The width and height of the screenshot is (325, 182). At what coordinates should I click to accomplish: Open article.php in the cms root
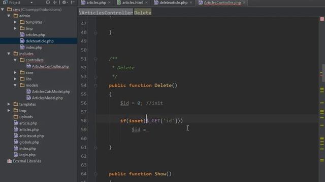coord(28,123)
